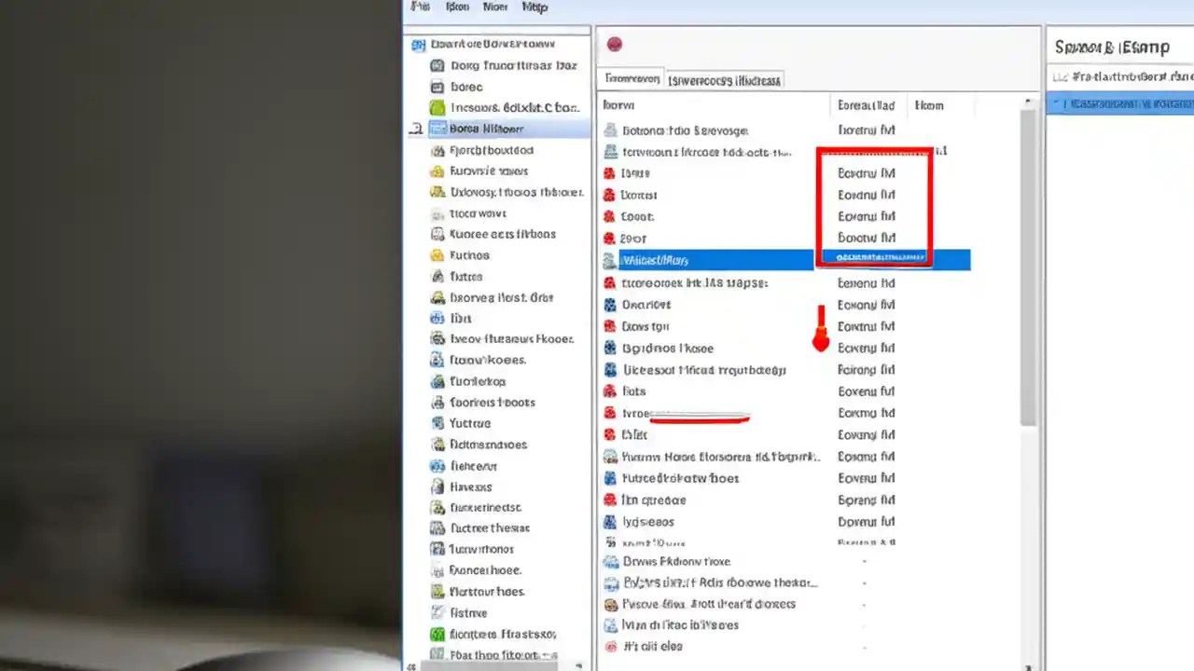Image resolution: width=1194 pixels, height=671 pixels.
Task: Open the Help menu
Action: click(535, 7)
